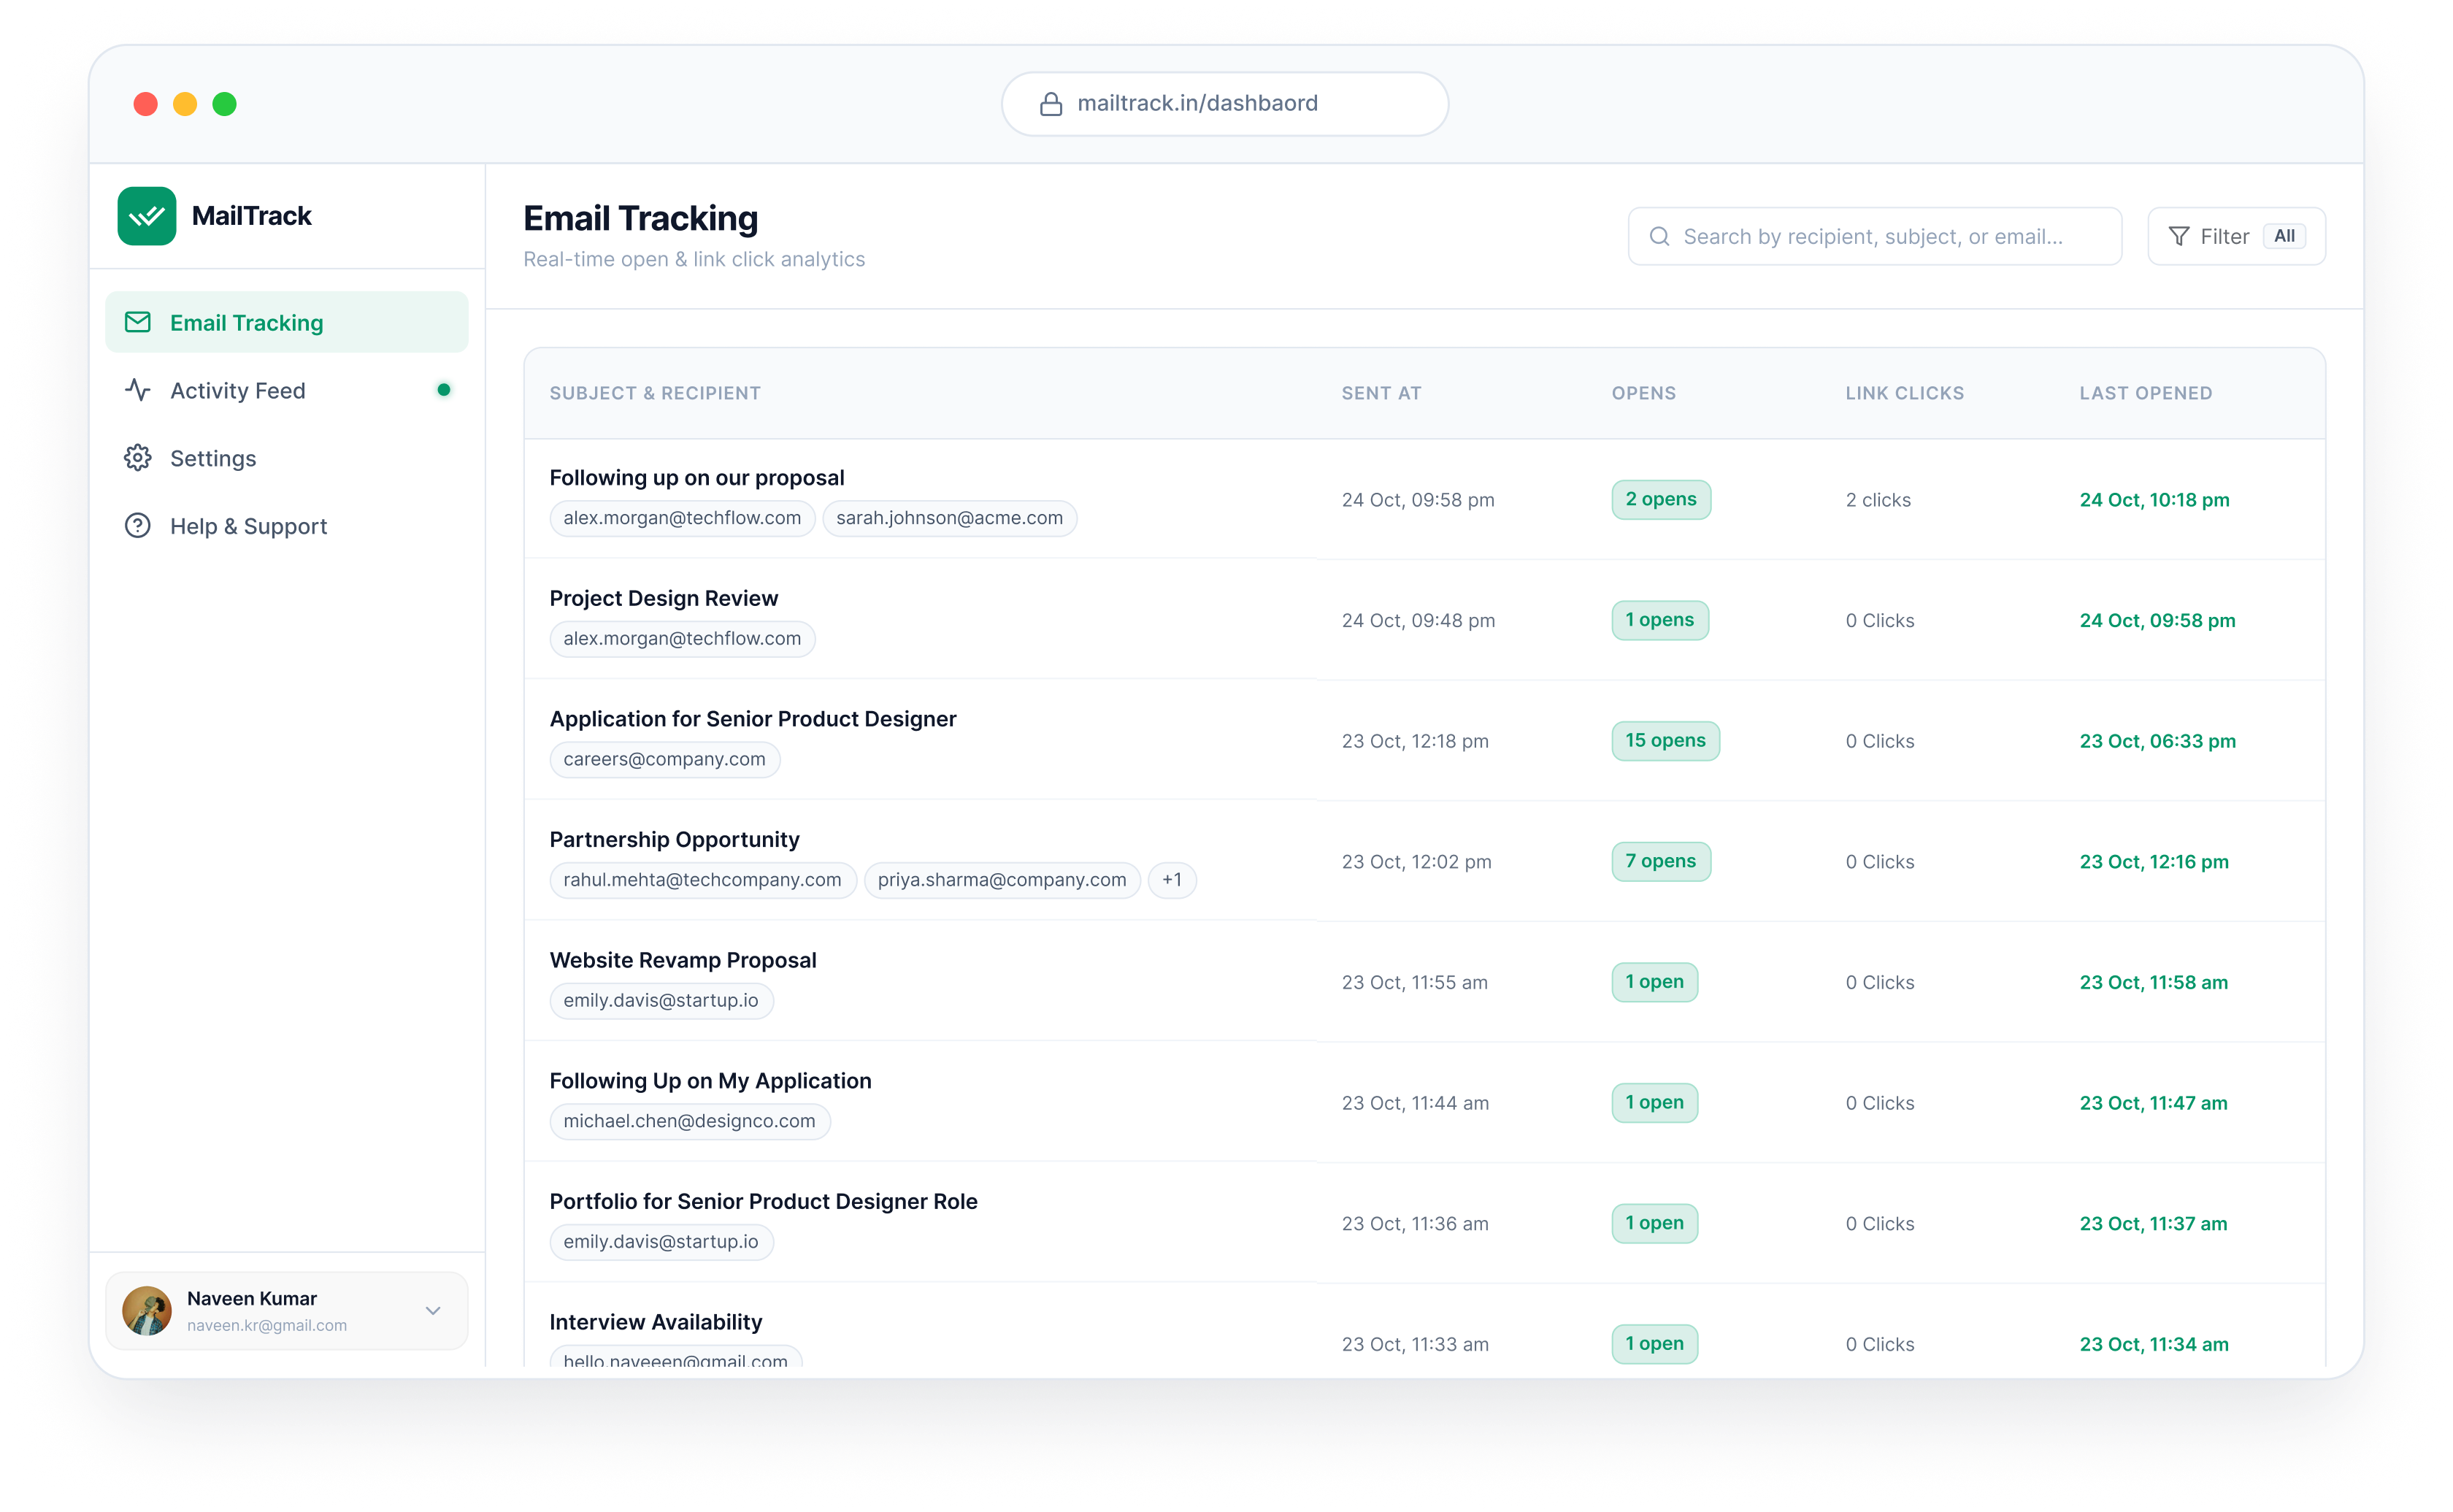Click the All badge on the Filter button
The width and height of the screenshot is (2453, 1512).
[2284, 236]
